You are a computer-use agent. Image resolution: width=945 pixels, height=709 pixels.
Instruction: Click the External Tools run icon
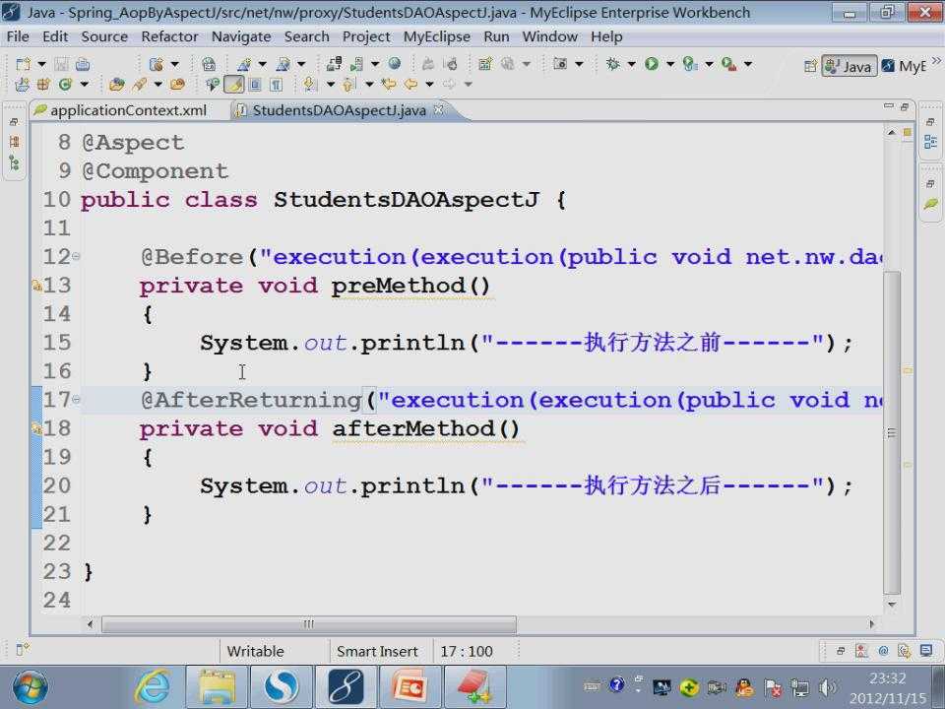(728, 63)
